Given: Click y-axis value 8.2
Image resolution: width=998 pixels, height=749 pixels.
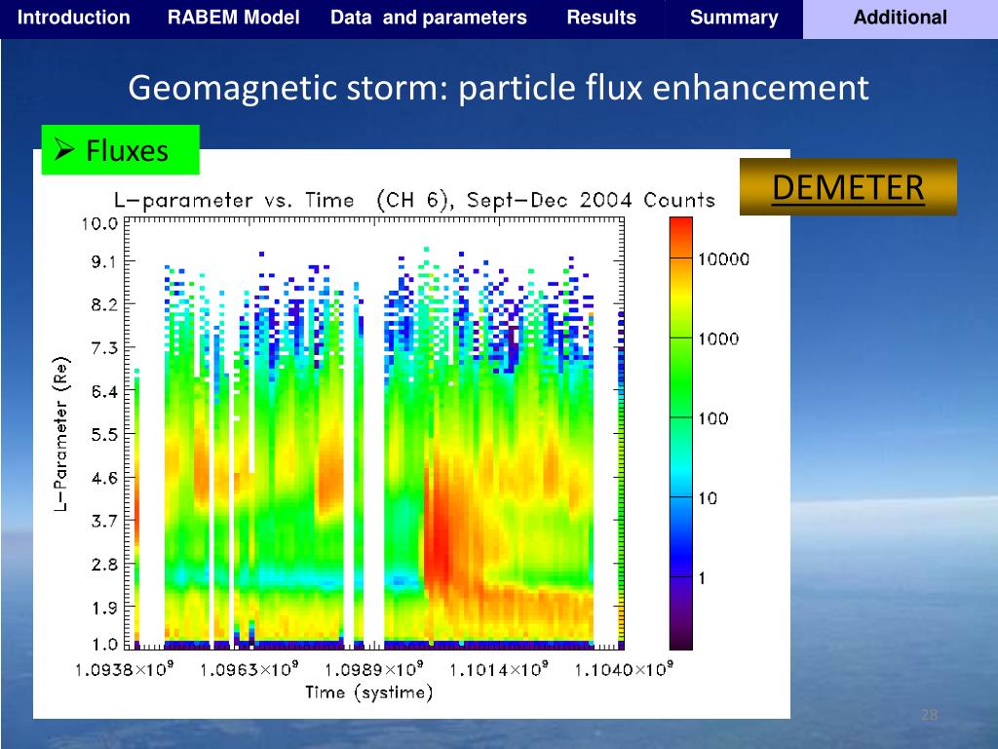Looking at the screenshot, I should (x=104, y=304).
